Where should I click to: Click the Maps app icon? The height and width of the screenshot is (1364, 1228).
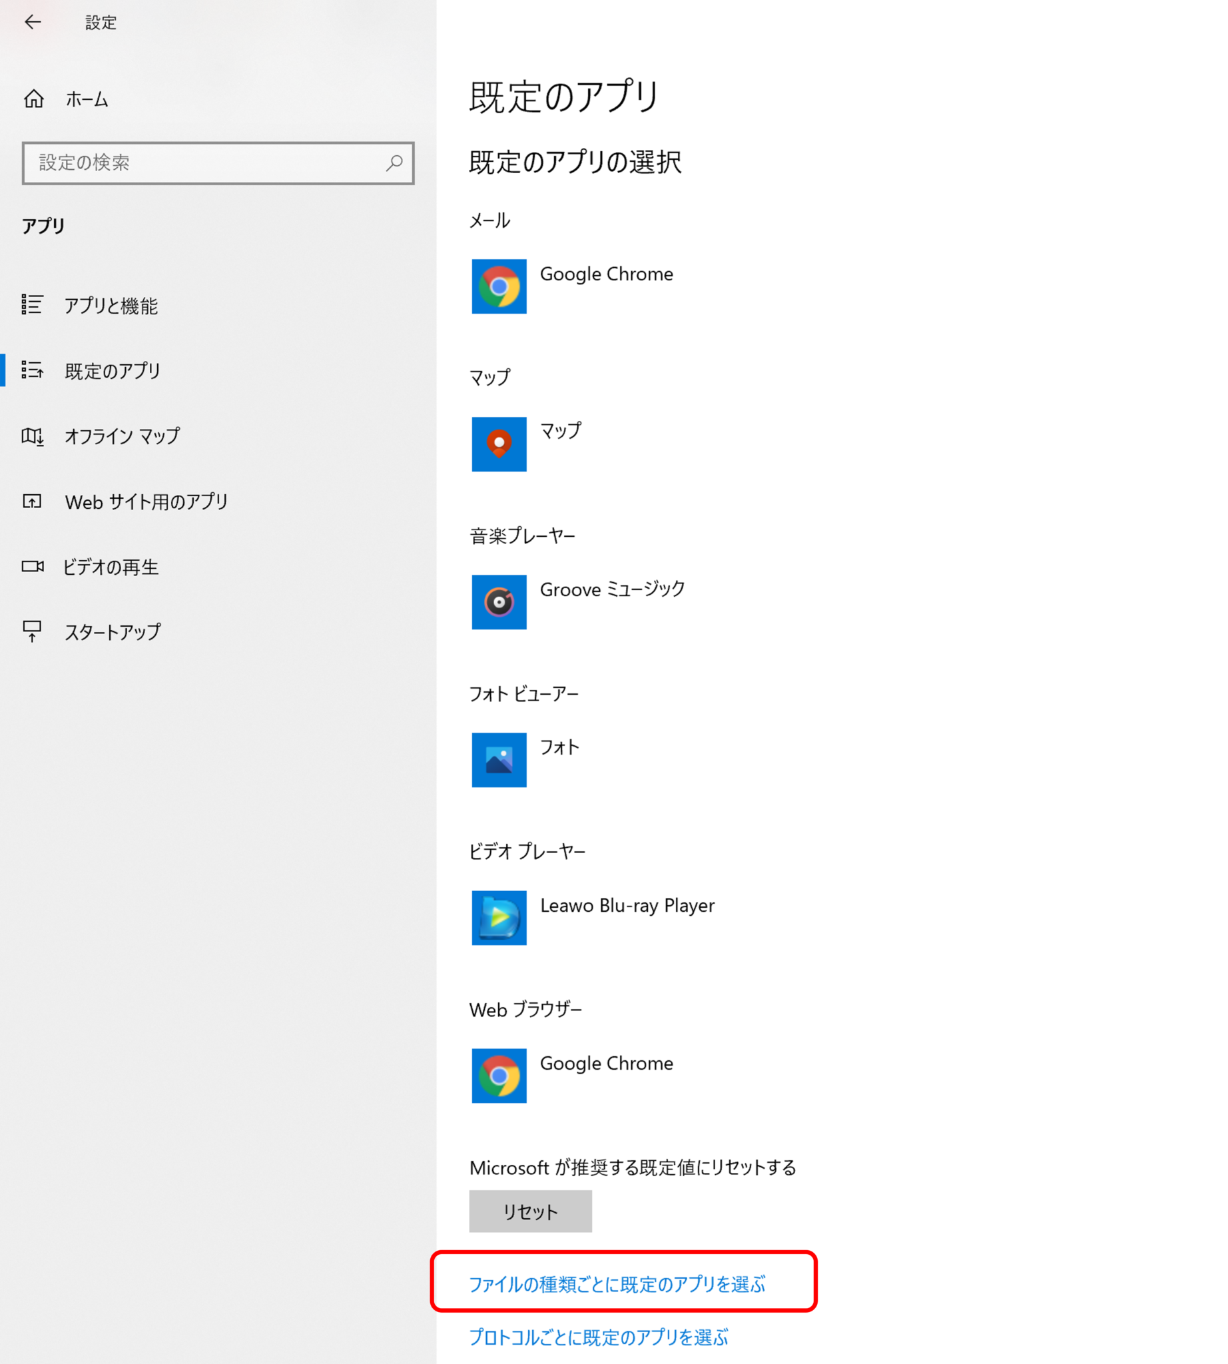click(499, 444)
